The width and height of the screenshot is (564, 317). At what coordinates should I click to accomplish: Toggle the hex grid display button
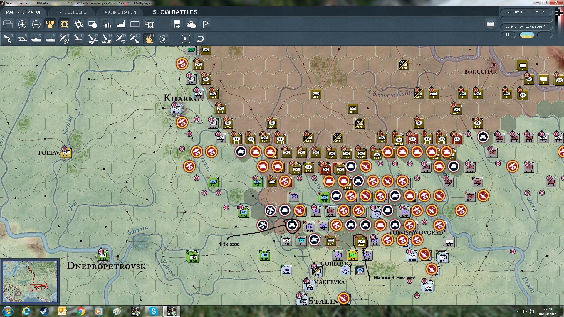click(50, 24)
